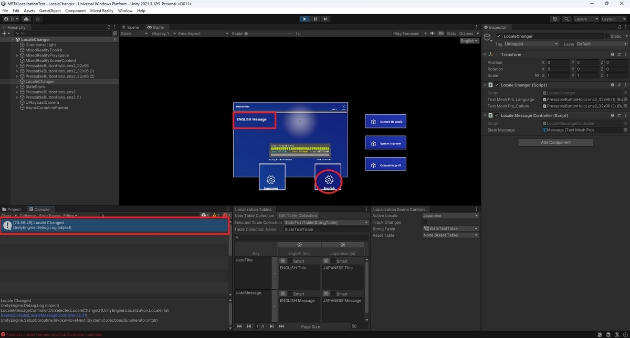Open the GameObject menu
Viewport: 630px width, 338px height.
pos(50,10)
